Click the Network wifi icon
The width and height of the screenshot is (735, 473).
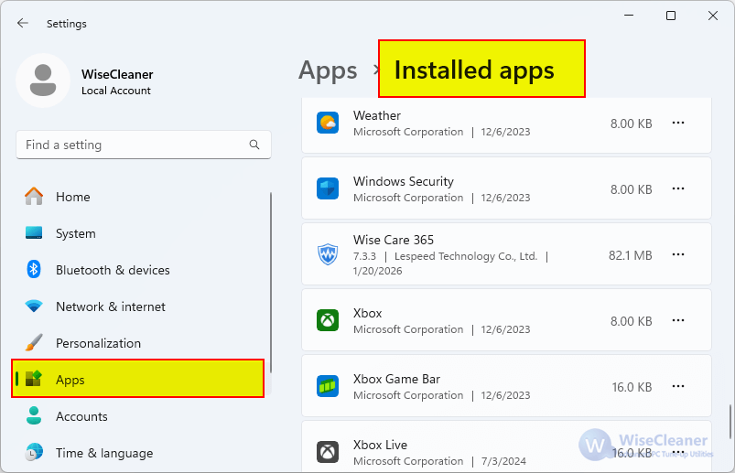coord(34,306)
